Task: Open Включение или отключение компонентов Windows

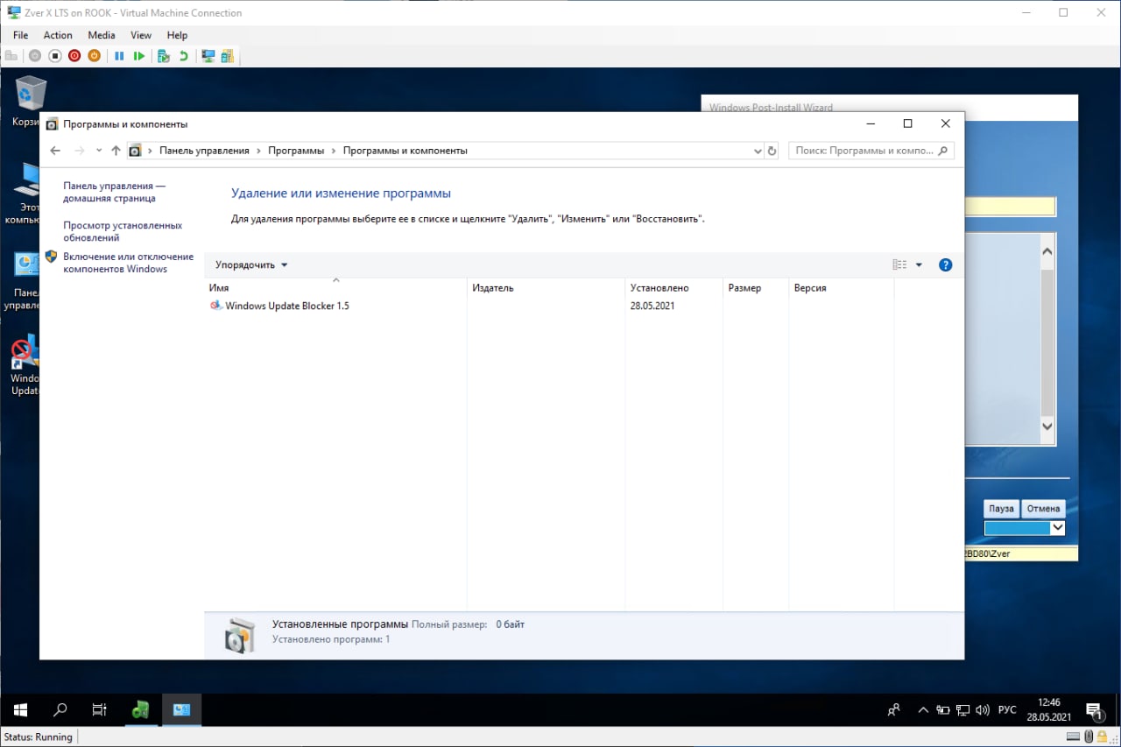Action: [128, 263]
